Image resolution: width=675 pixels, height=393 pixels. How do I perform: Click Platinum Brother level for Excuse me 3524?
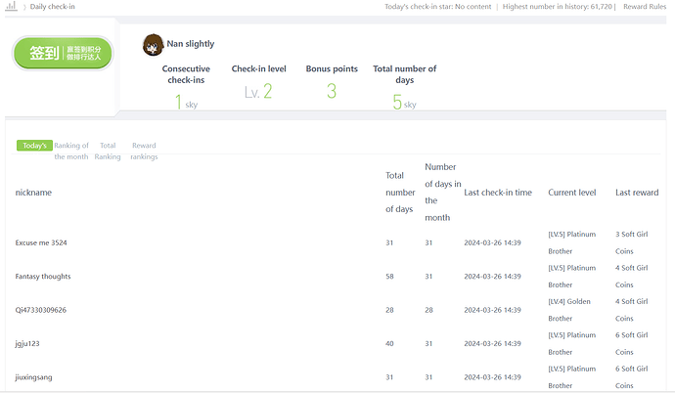click(x=571, y=242)
